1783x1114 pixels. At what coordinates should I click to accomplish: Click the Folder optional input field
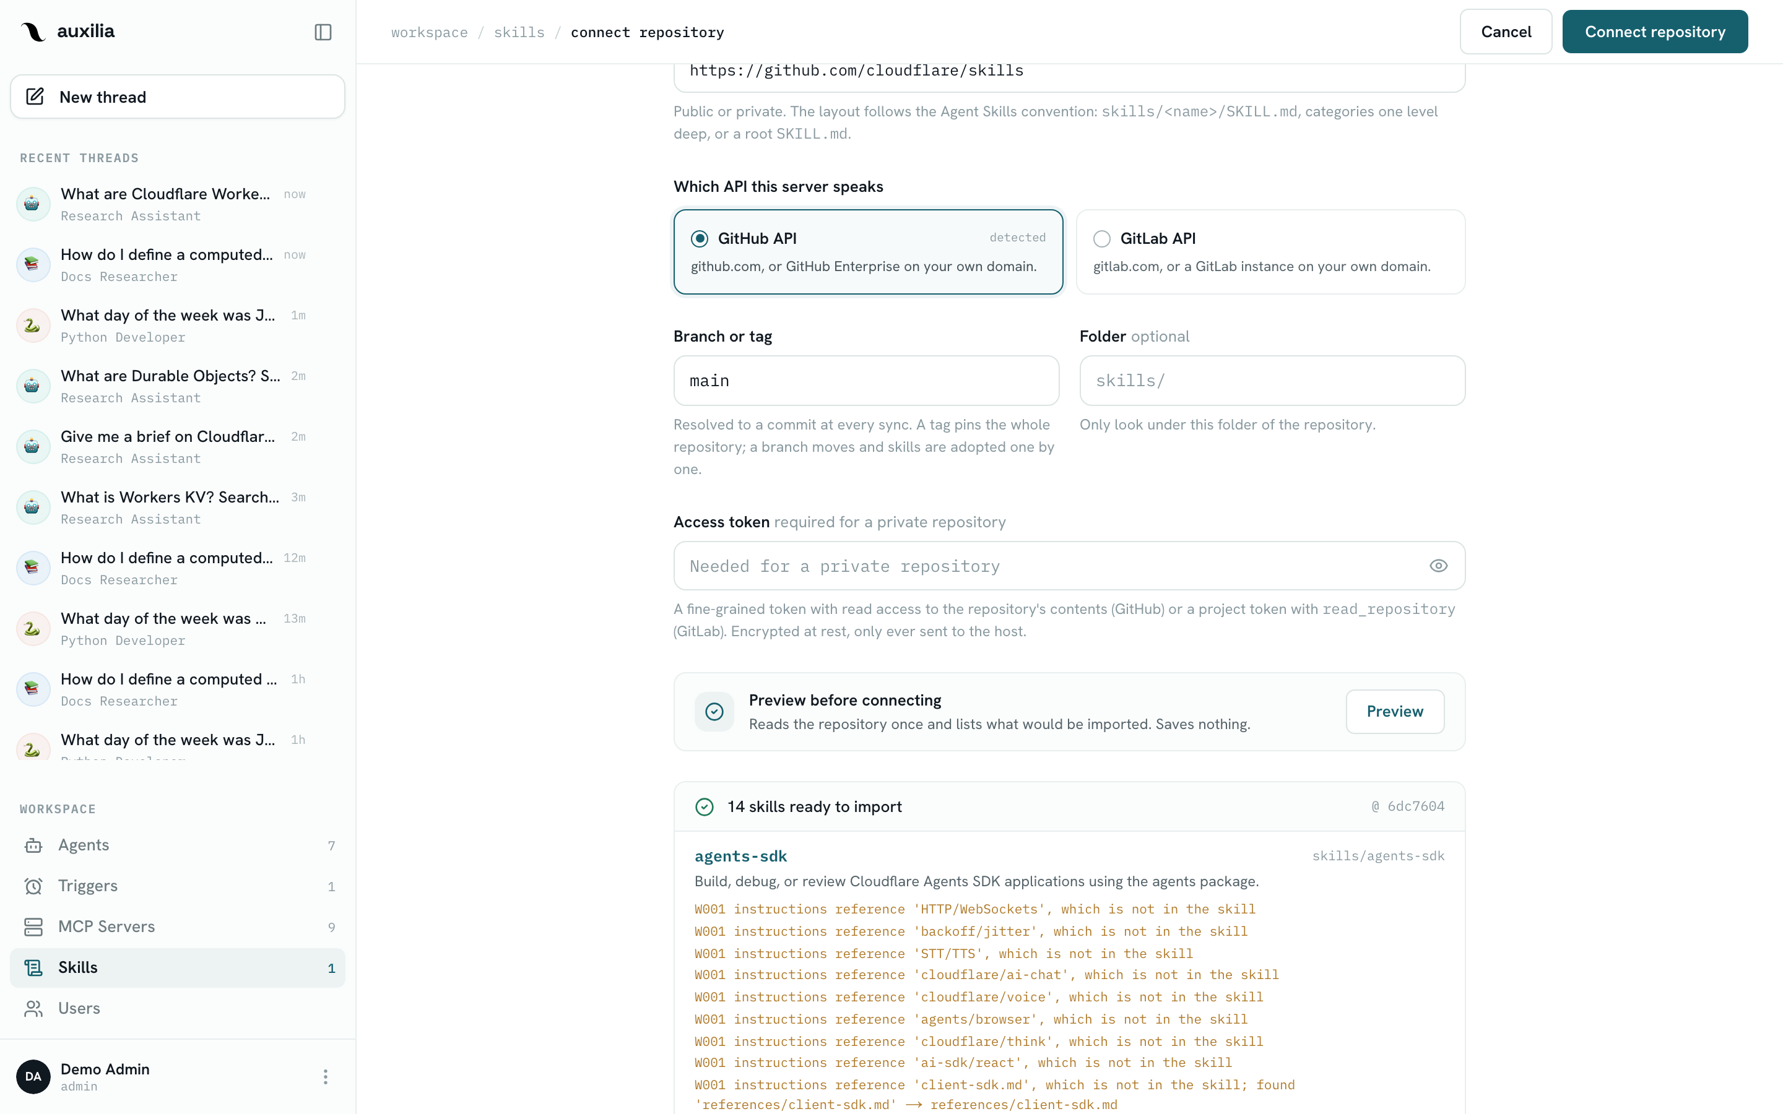(x=1272, y=381)
